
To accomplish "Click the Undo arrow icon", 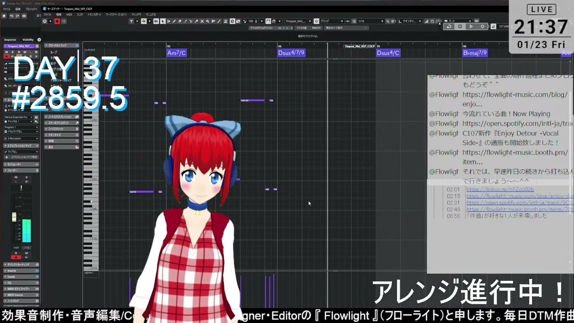I will (x=12, y=16).
